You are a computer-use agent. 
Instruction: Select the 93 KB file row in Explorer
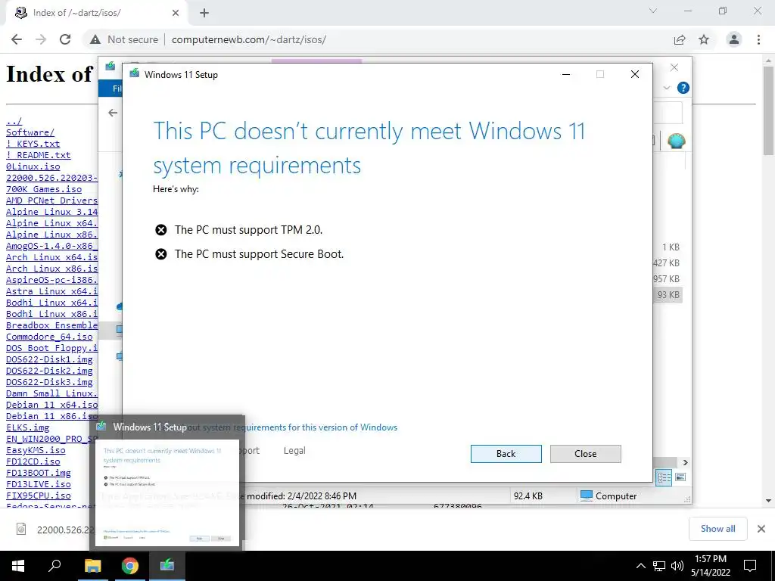(668, 295)
